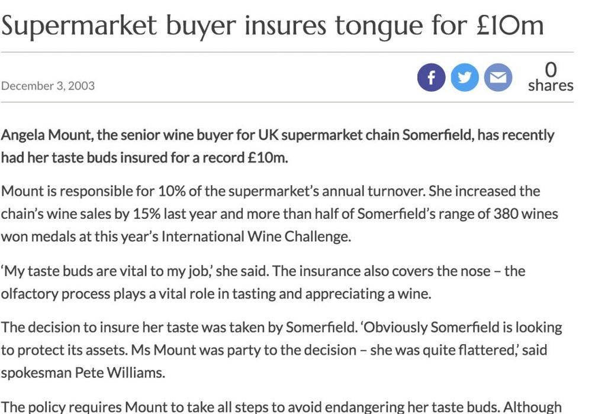Click the 0 shares counter
This screenshot has width=592, height=414.
tap(551, 77)
